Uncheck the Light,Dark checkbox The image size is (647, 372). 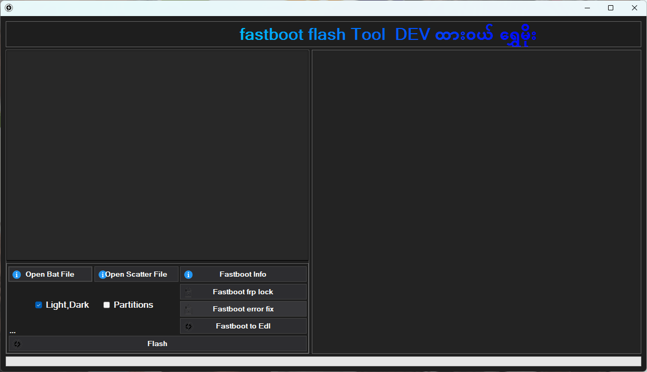point(38,305)
